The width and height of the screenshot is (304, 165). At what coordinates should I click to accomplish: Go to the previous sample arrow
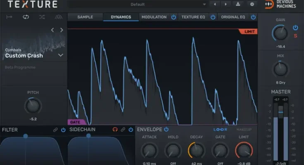[53, 30]
